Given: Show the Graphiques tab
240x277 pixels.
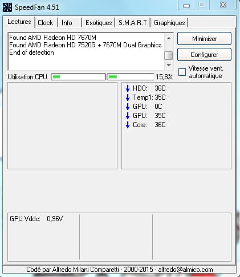Looking at the screenshot, I should tap(169, 23).
